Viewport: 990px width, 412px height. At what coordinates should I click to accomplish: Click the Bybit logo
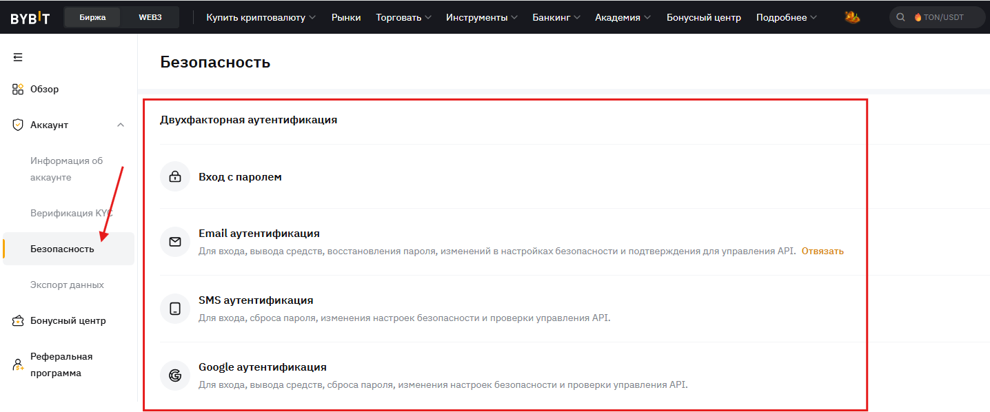pyautogui.click(x=30, y=18)
